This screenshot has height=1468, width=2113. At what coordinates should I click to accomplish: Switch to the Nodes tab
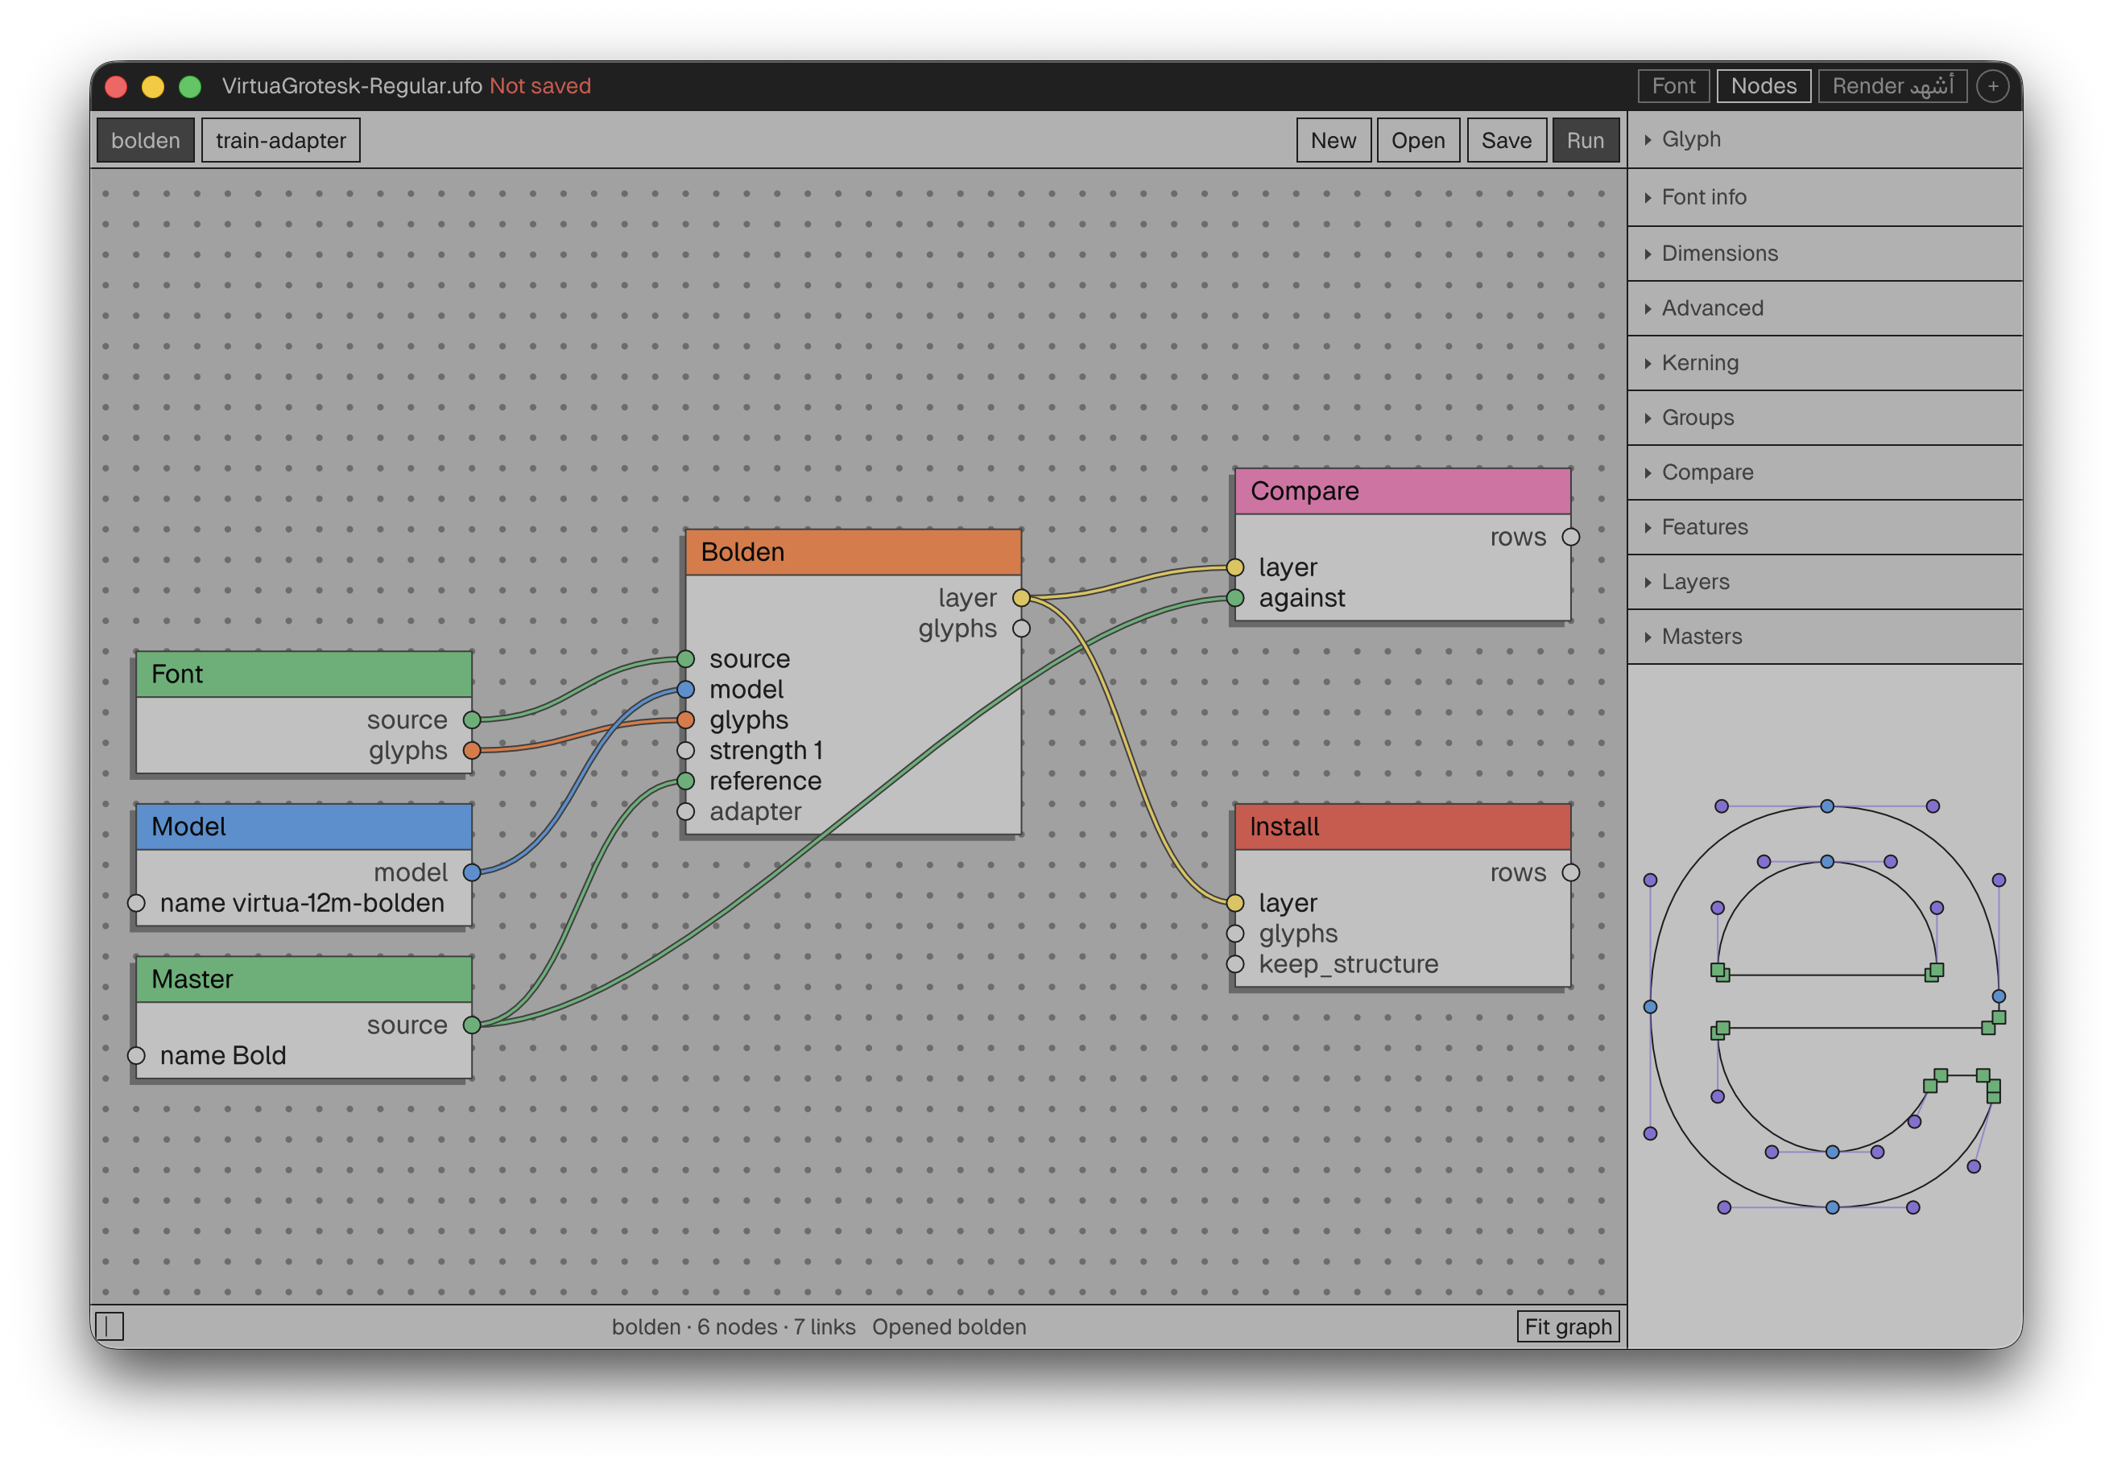[x=1764, y=85]
